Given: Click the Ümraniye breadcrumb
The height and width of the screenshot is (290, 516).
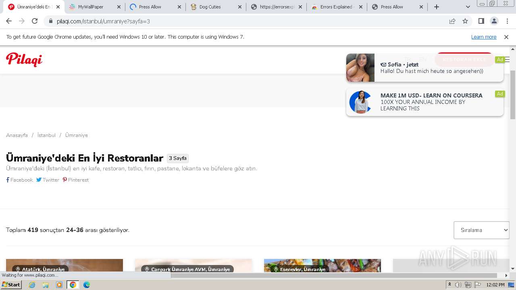Looking at the screenshot, I should tap(76, 135).
